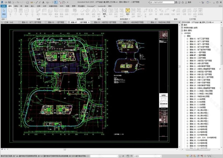
Task: Select the Wall (墙) tool
Action: [10, 11]
